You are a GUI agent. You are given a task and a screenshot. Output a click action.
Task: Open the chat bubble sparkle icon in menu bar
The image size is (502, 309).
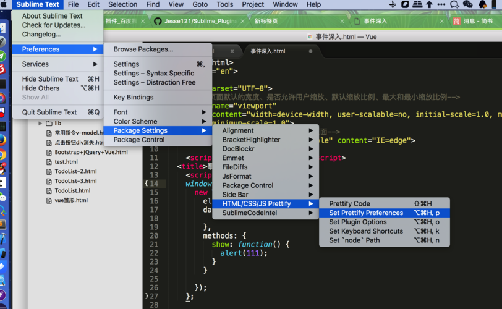[454, 4]
